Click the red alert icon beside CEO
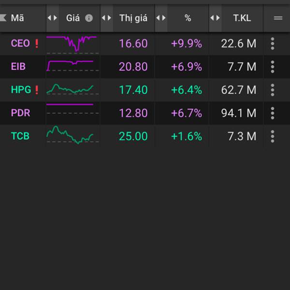 (36, 43)
